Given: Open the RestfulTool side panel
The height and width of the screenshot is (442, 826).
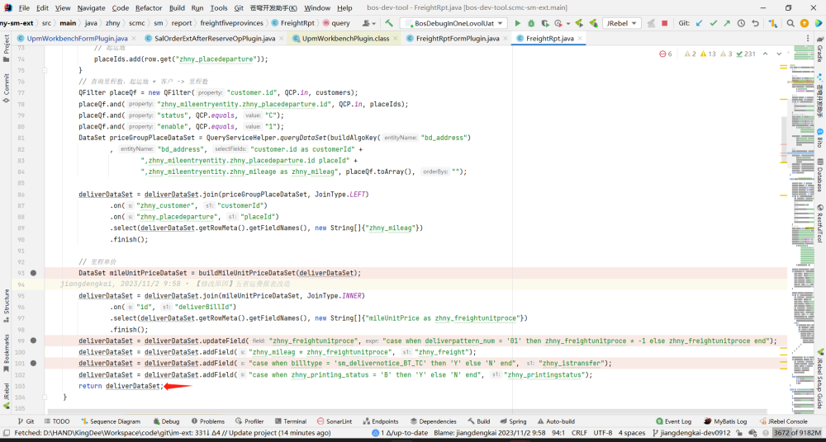Looking at the screenshot, I should tap(819, 224).
